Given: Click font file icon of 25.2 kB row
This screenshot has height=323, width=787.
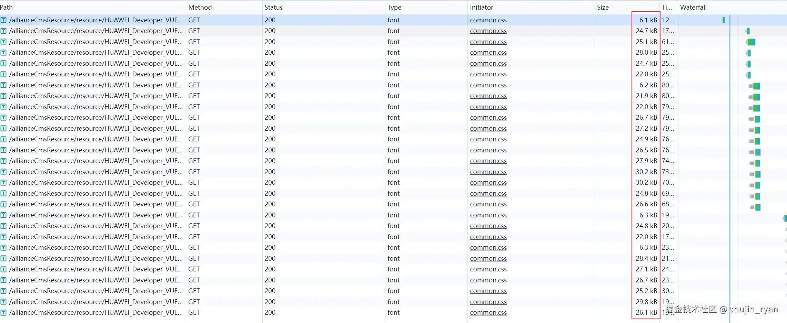Looking at the screenshot, I should 3,291.
